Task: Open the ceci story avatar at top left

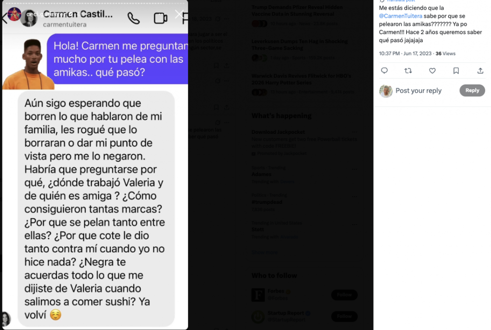Action: [x=14, y=14]
